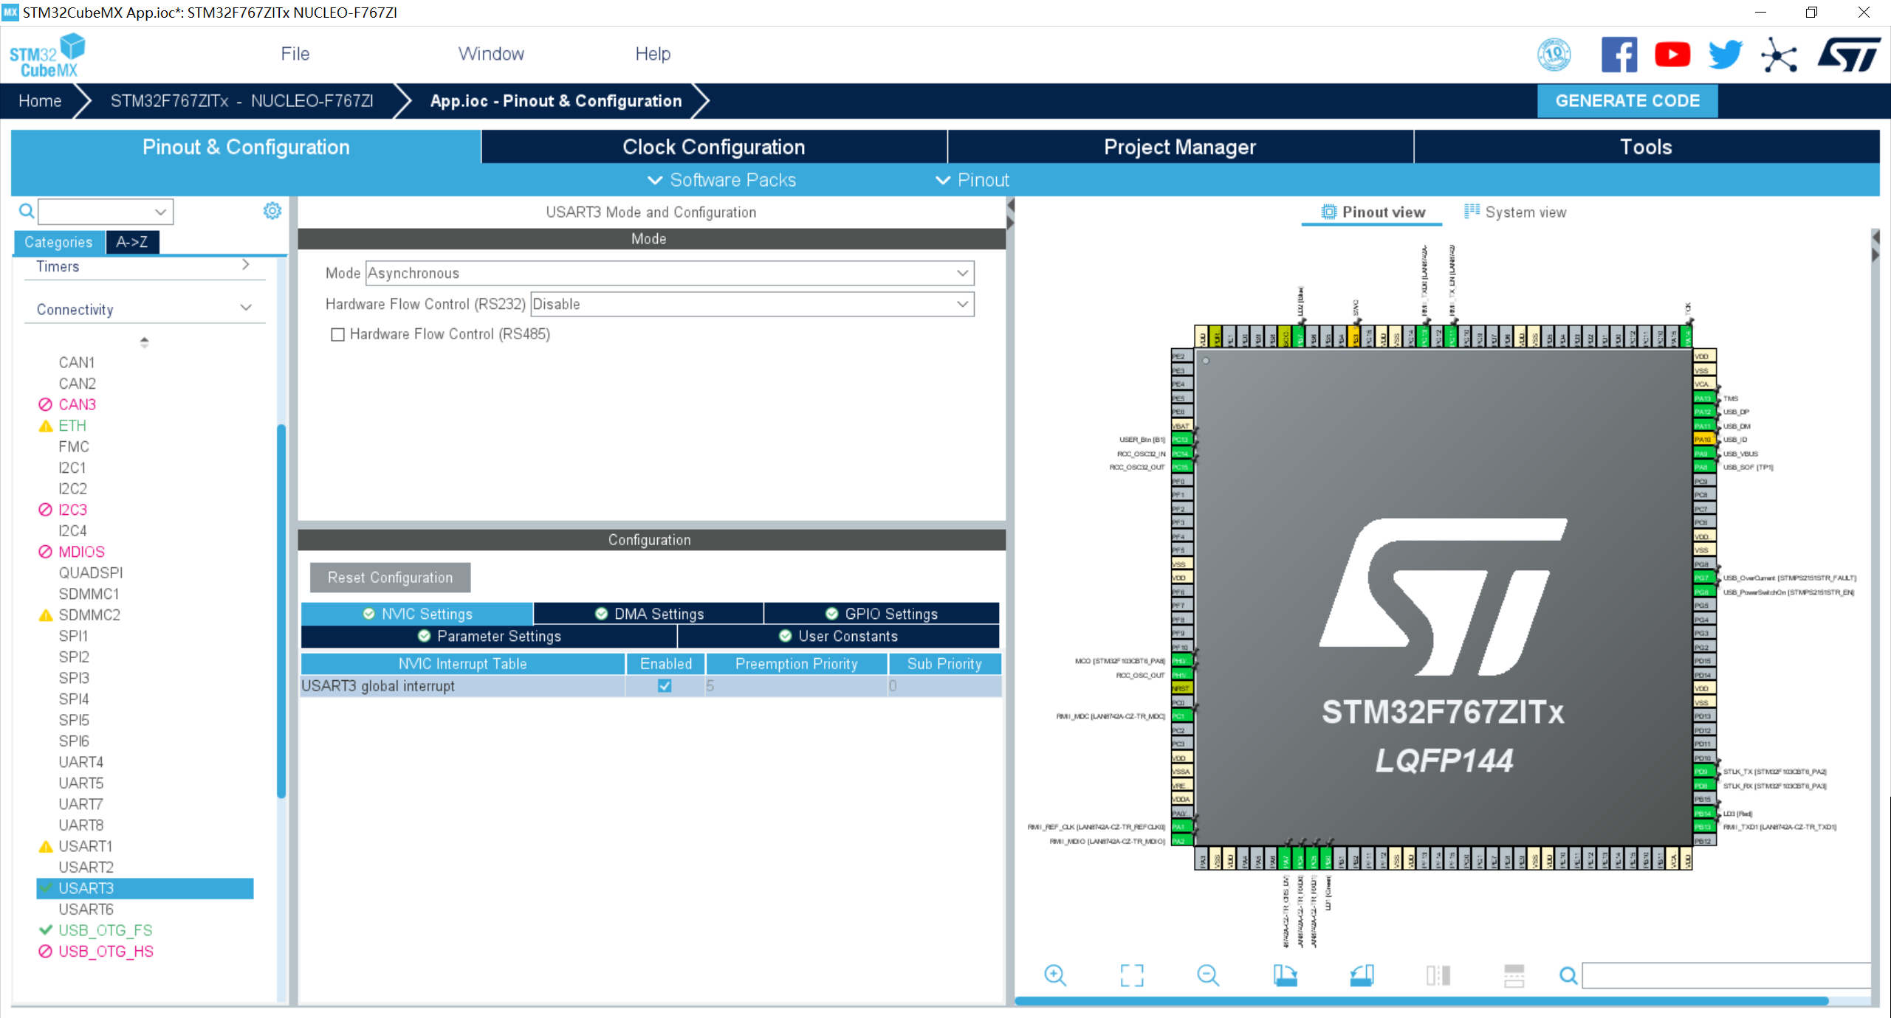Open the Parameter Settings tab
Image resolution: width=1891 pixels, height=1018 pixels.
(x=489, y=636)
